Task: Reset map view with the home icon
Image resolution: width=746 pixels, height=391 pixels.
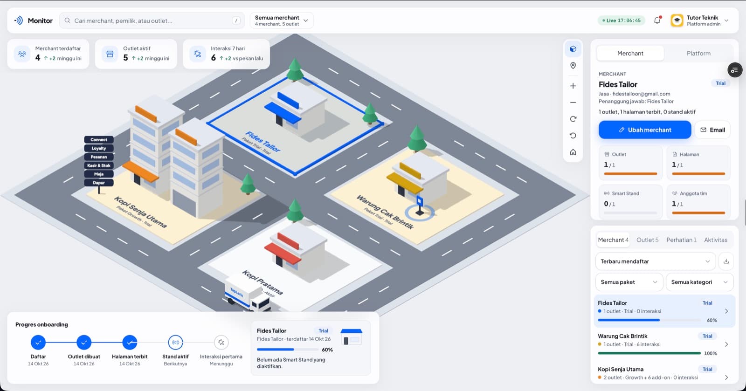Action: pyautogui.click(x=573, y=152)
